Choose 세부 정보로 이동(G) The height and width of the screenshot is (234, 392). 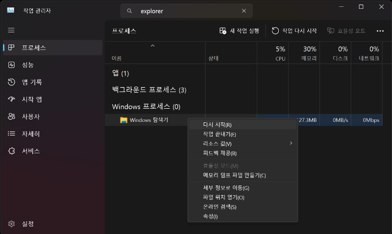pyautogui.click(x=243, y=188)
